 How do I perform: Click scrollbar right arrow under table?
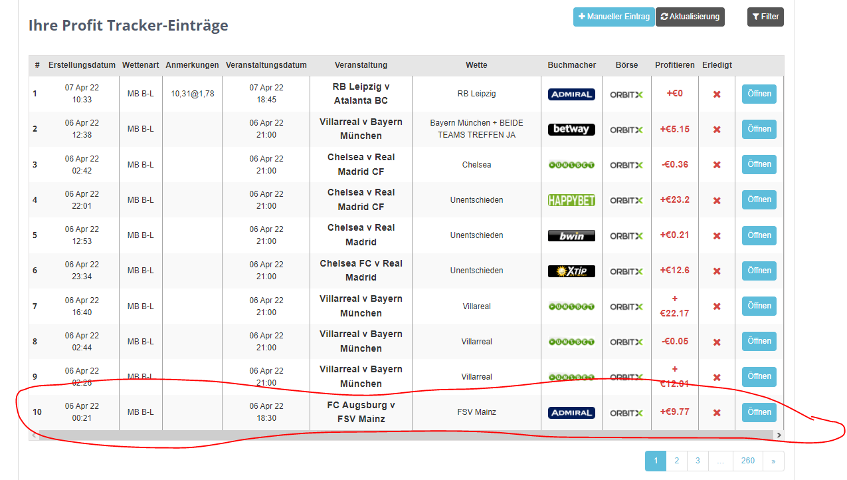pyautogui.click(x=779, y=435)
